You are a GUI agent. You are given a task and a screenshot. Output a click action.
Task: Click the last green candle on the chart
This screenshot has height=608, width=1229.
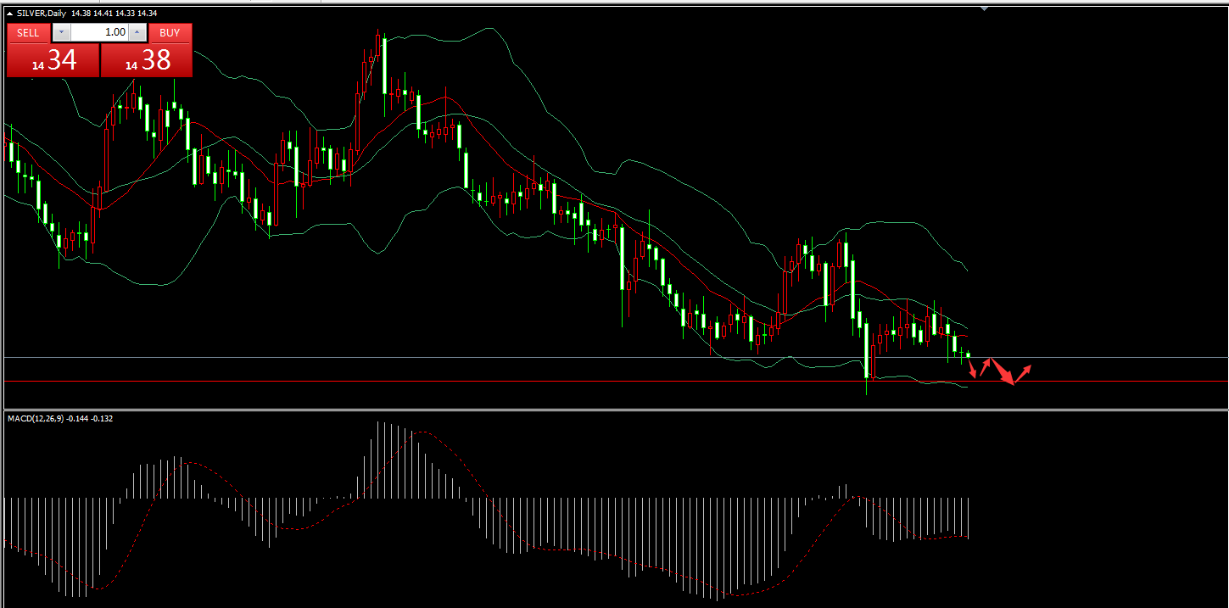tap(968, 354)
